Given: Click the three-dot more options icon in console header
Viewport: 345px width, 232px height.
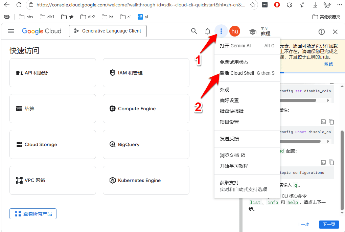Looking at the screenshot, I should pos(221,31).
